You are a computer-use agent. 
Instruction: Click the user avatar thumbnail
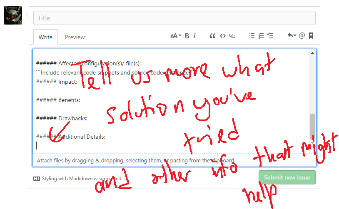[x=13, y=15]
